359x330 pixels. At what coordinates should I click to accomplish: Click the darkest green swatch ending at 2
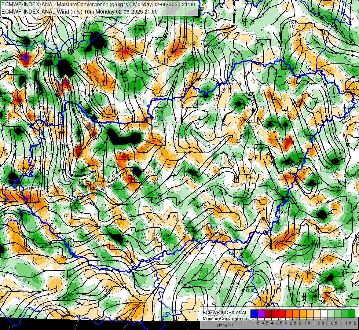point(352,314)
